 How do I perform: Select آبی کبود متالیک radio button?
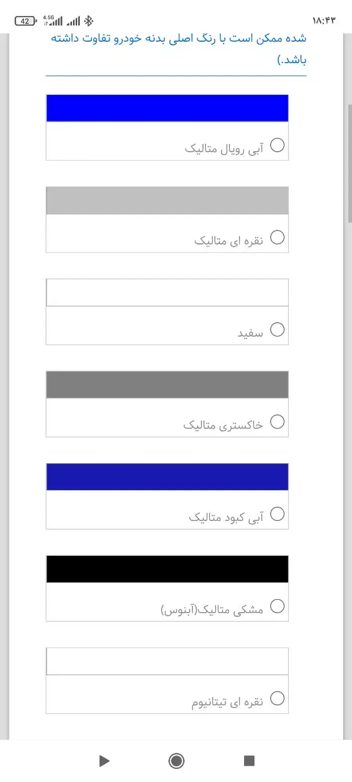point(277,514)
